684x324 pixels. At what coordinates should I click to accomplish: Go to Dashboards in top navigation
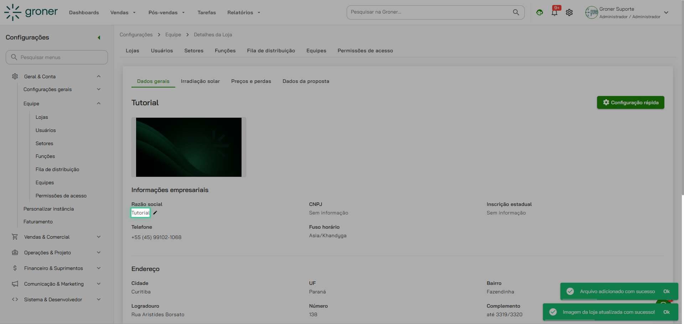pos(84,12)
